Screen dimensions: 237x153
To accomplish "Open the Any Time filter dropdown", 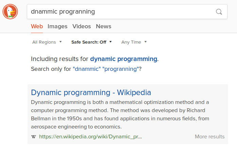I will (134, 42).
